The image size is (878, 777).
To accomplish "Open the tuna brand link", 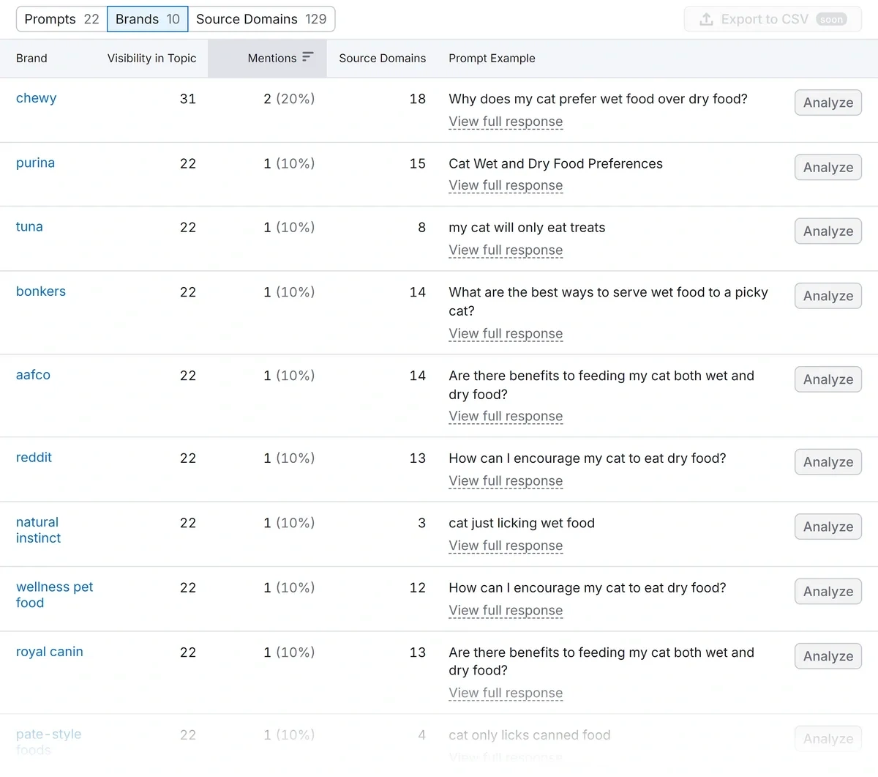I will [x=29, y=226].
